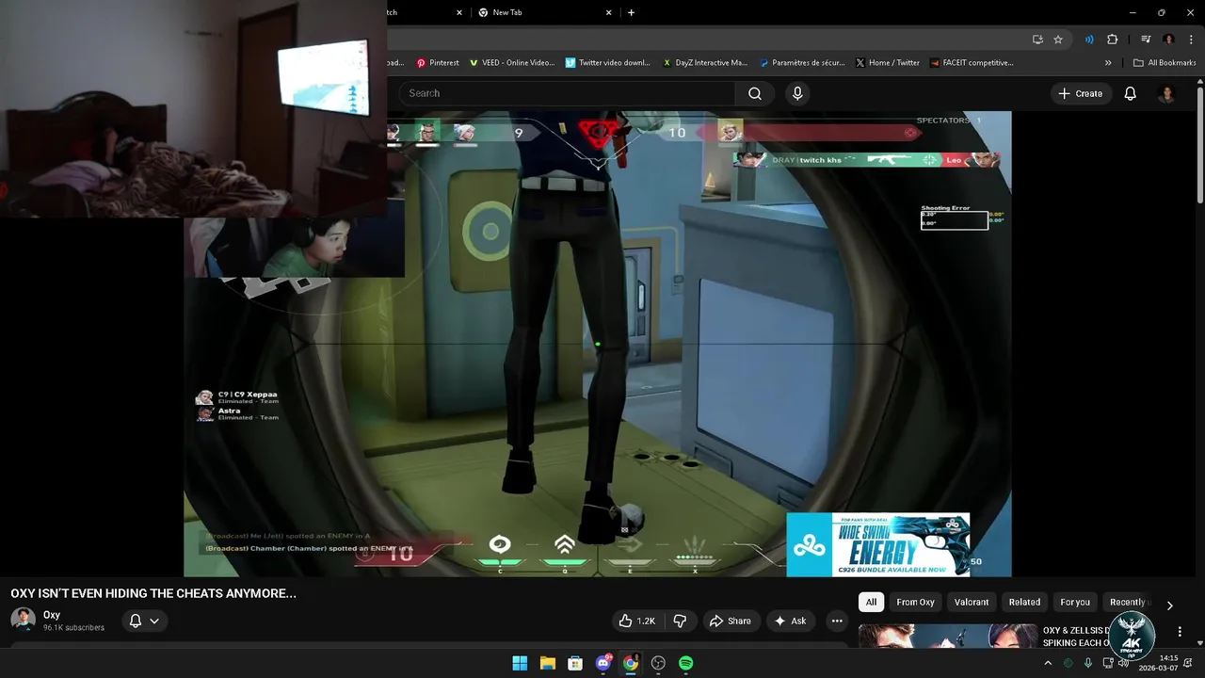Click the video title "OXY ISN'T EVEN HIDING THE CHEATS ANYMORE..."
Viewport: 1205px width, 678px height.
(x=153, y=593)
